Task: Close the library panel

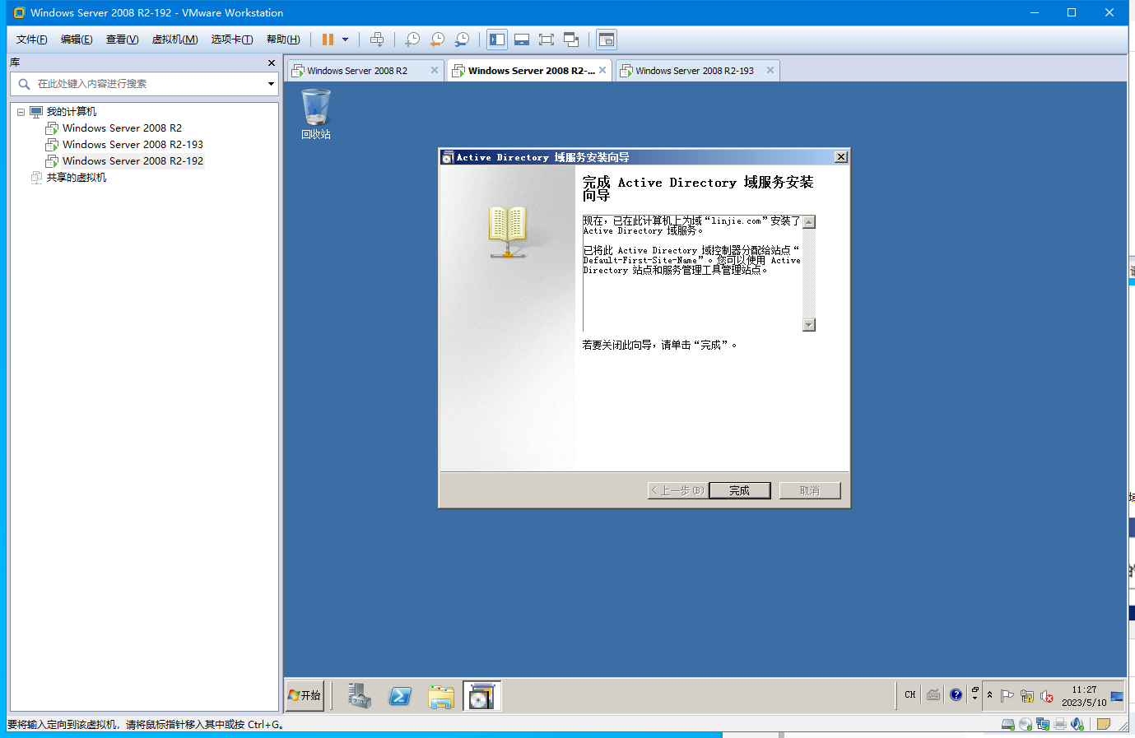Action: pyautogui.click(x=272, y=63)
